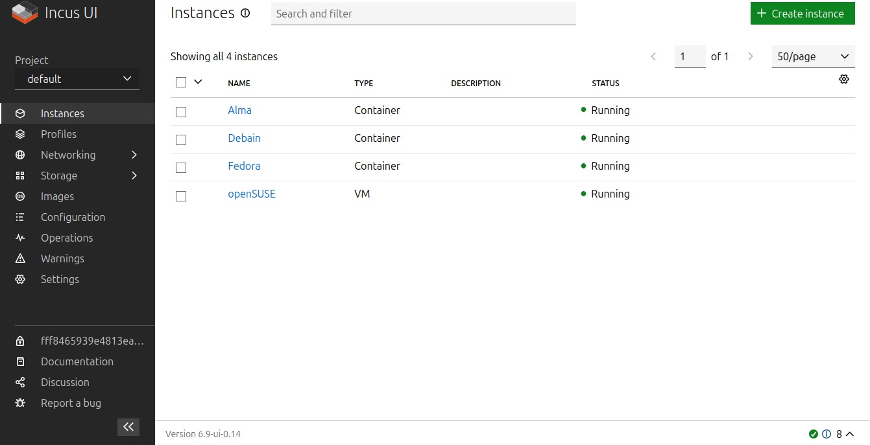Click the VM type in openSUSE row
Screen dimensions: 870x445
point(362,194)
